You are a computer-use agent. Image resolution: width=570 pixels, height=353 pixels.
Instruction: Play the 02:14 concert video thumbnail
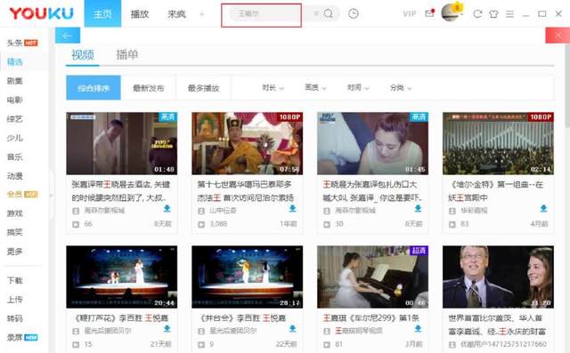coord(498,143)
